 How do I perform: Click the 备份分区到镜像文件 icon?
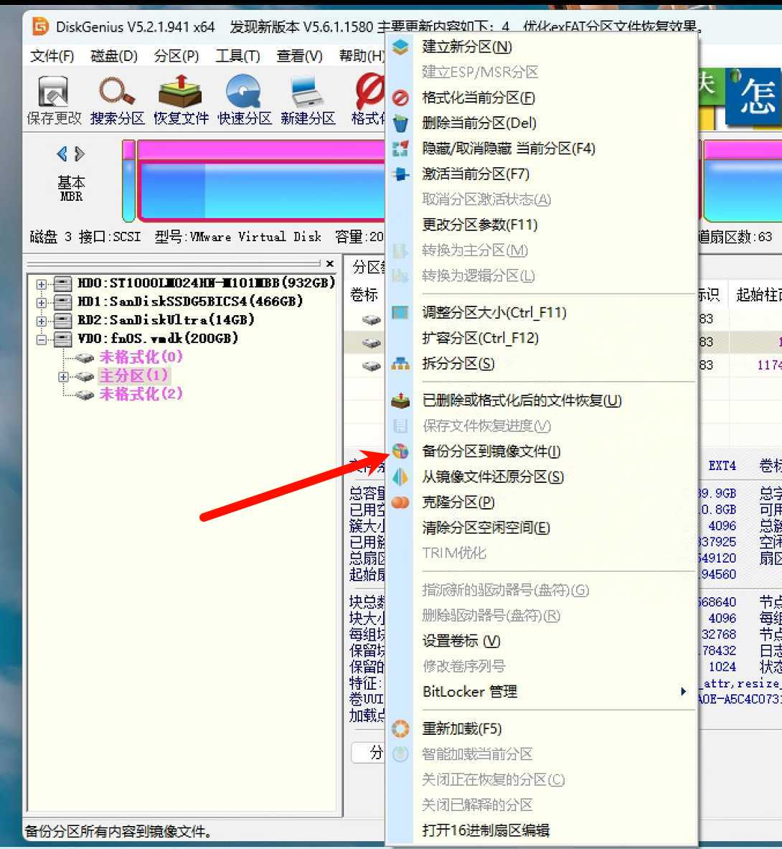[400, 451]
